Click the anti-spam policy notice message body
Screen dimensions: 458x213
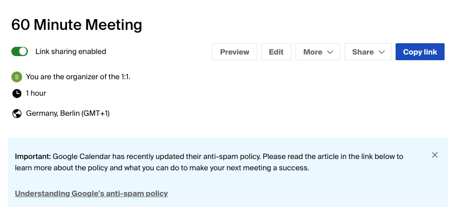209,162
